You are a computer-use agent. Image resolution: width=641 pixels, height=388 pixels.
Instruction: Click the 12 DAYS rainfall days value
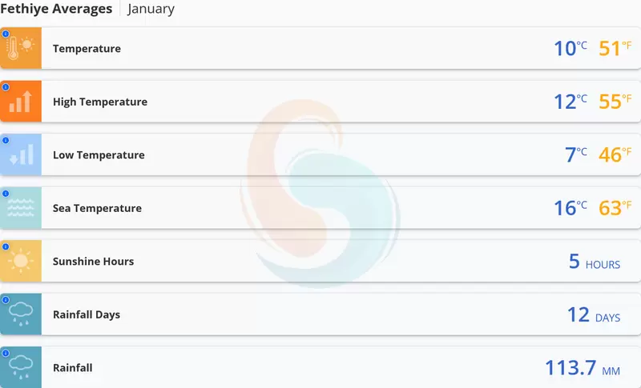tap(593, 315)
